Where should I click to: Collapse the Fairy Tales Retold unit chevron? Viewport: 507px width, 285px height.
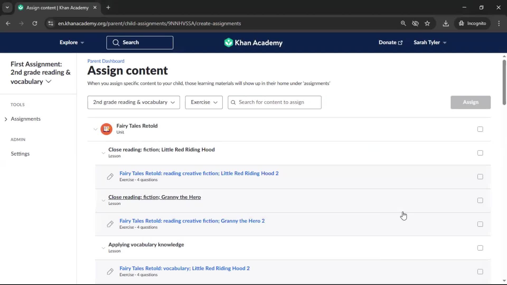pyautogui.click(x=95, y=129)
